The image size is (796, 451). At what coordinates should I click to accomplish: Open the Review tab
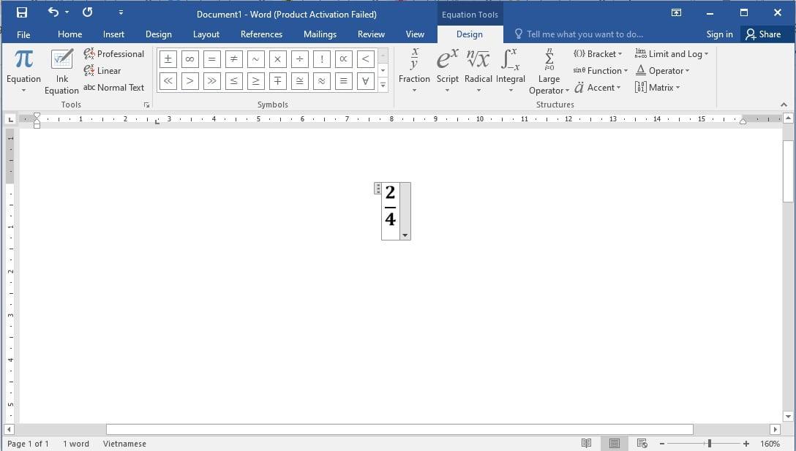(371, 34)
